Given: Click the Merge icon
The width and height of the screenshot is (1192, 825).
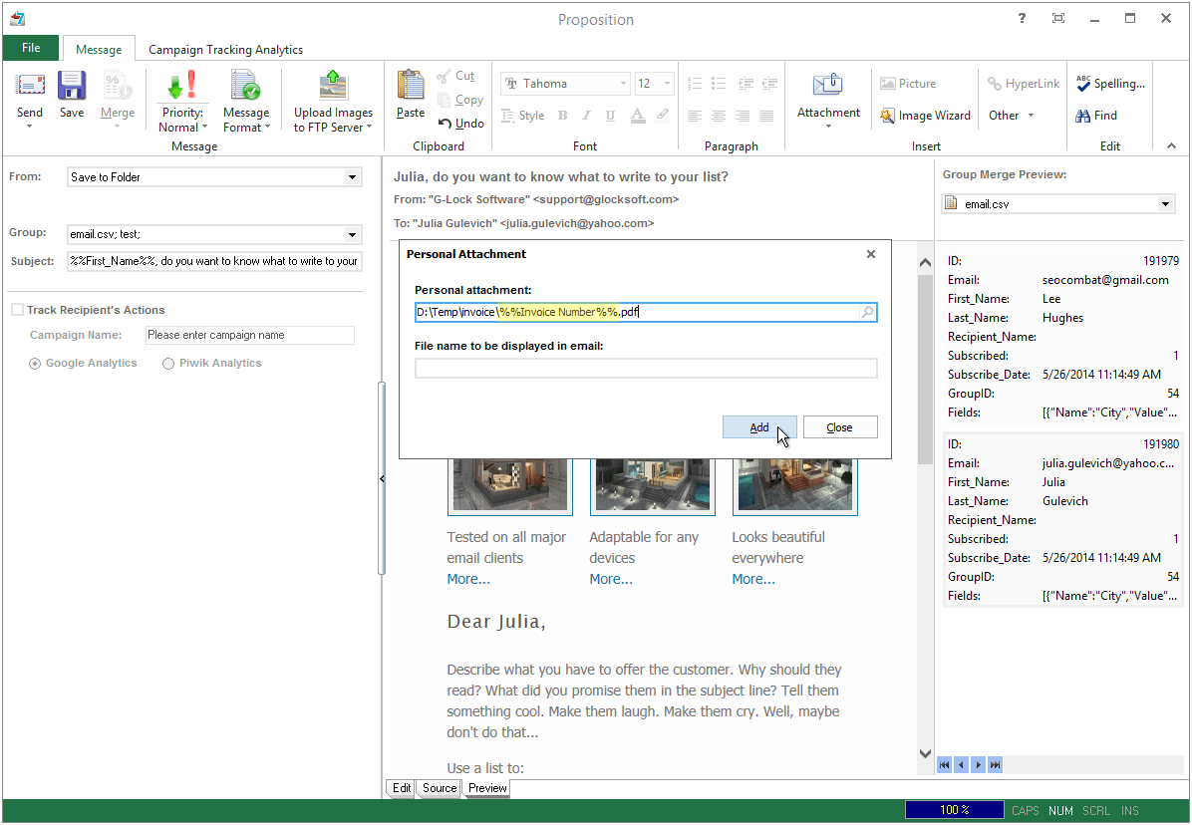Looking at the screenshot, I should [117, 85].
